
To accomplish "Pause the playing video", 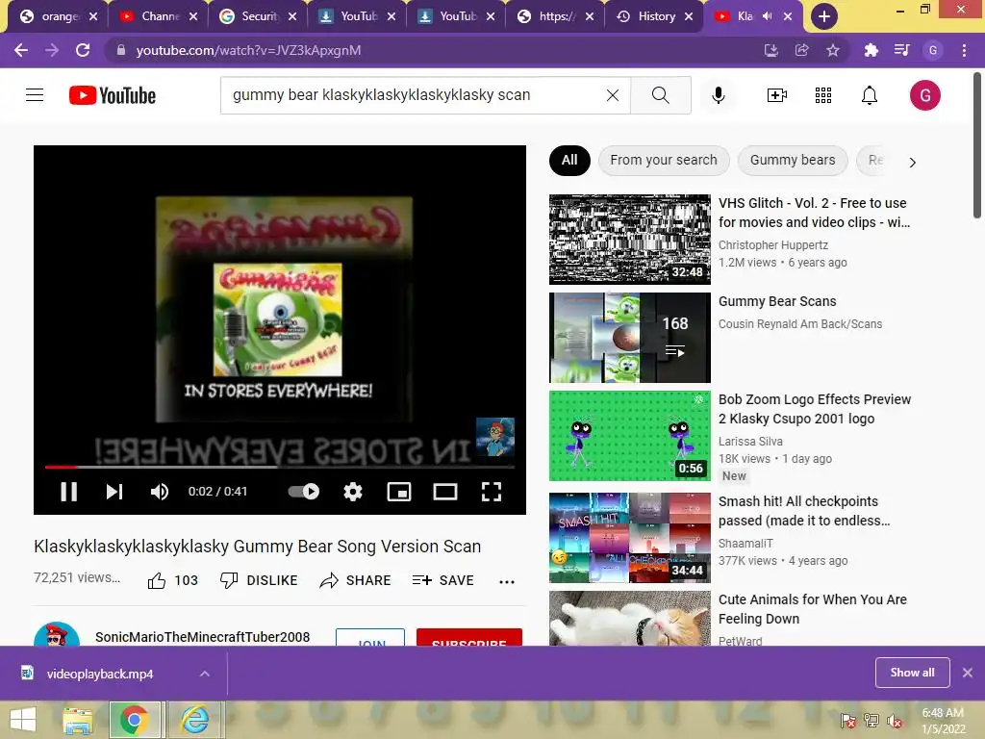I will click(68, 492).
